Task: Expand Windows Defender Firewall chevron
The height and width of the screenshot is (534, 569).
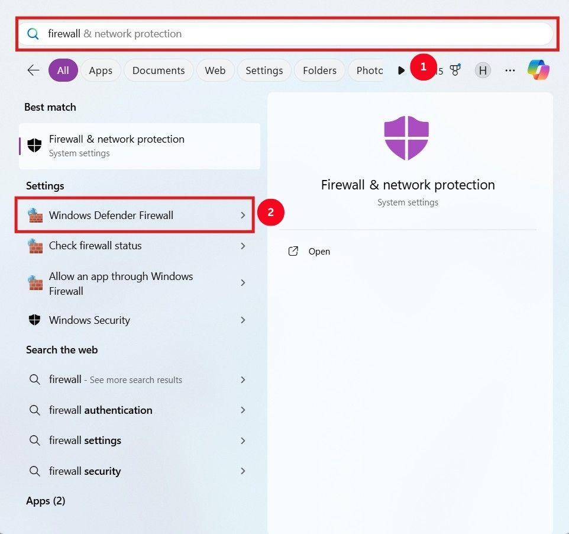Action: tap(243, 215)
